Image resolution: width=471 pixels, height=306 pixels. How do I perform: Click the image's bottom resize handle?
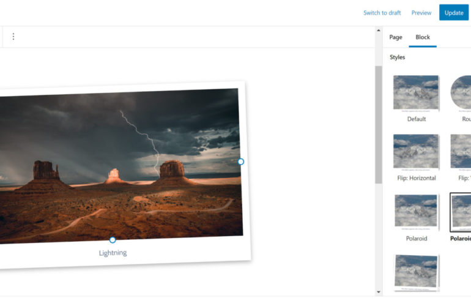113,240
